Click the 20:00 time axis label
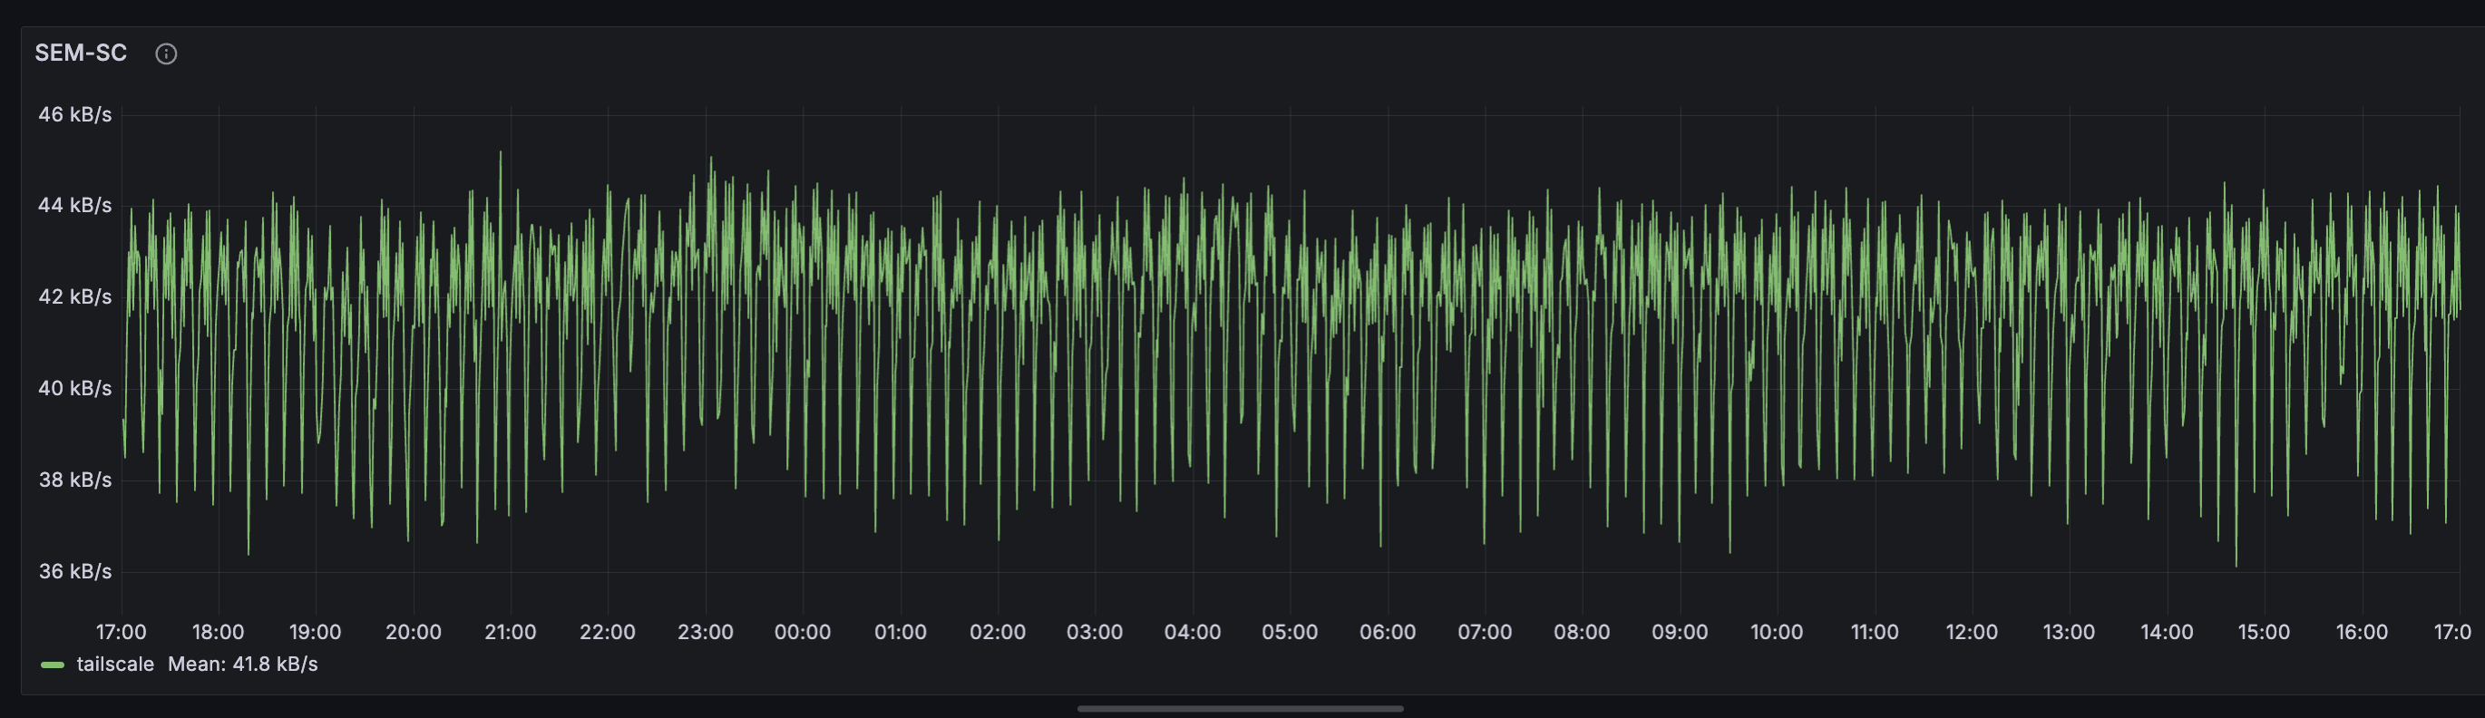This screenshot has width=2485, height=718. (414, 632)
